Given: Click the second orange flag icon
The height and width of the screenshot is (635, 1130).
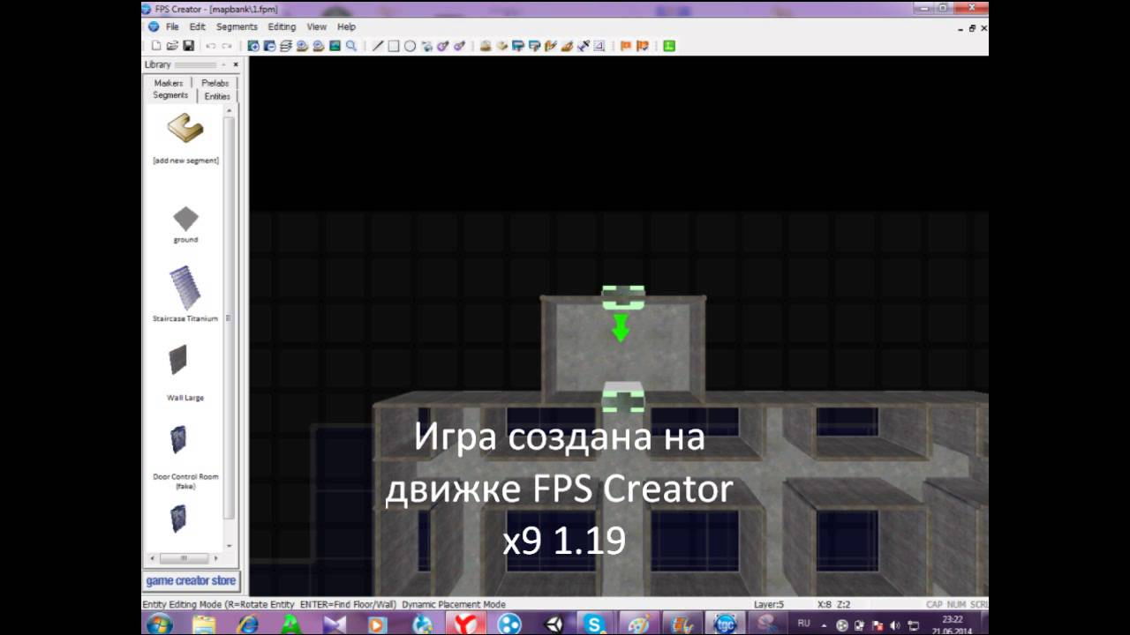Looking at the screenshot, I should point(643,46).
